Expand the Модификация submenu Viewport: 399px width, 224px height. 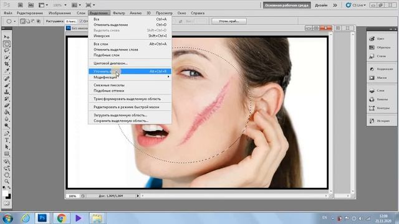coord(130,77)
